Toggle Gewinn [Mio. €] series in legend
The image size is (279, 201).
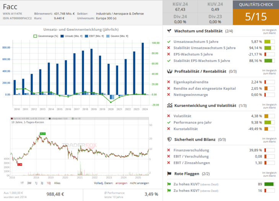(117, 36)
